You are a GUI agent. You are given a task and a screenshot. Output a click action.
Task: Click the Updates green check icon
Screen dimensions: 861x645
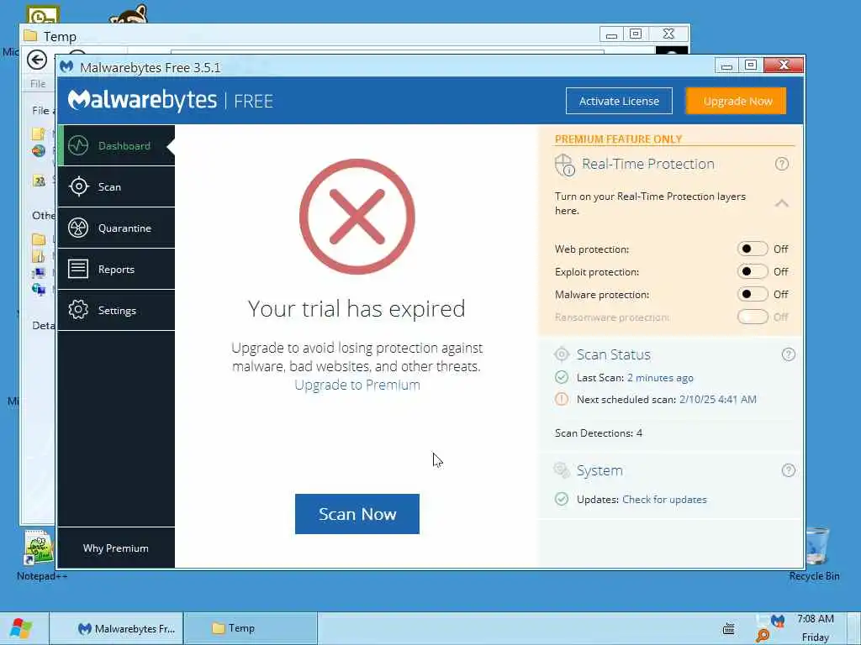coord(561,499)
